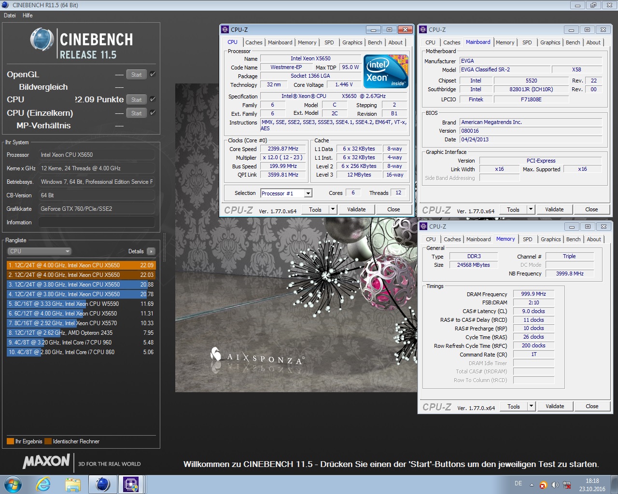This screenshot has height=494, width=618.
Task: Open the Windows Start button
Action: tap(13, 484)
